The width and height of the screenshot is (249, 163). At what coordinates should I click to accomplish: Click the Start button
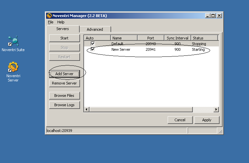pos(64,38)
